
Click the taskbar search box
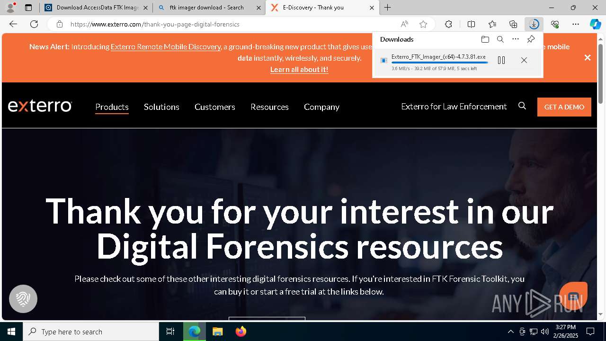pyautogui.click(x=91, y=332)
